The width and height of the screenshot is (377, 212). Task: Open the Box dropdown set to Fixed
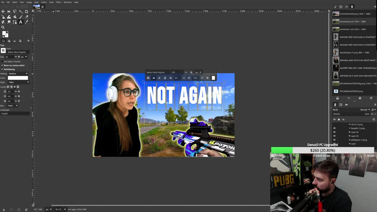click(13, 106)
